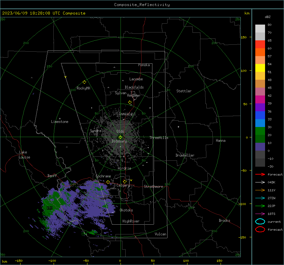Click the Lacombe city label
Viewport: 284px width, 265px height.
click(x=136, y=79)
